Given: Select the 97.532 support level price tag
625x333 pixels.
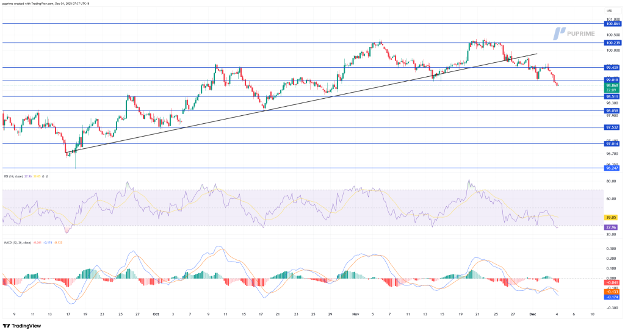Looking at the screenshot, I should 612,127.
